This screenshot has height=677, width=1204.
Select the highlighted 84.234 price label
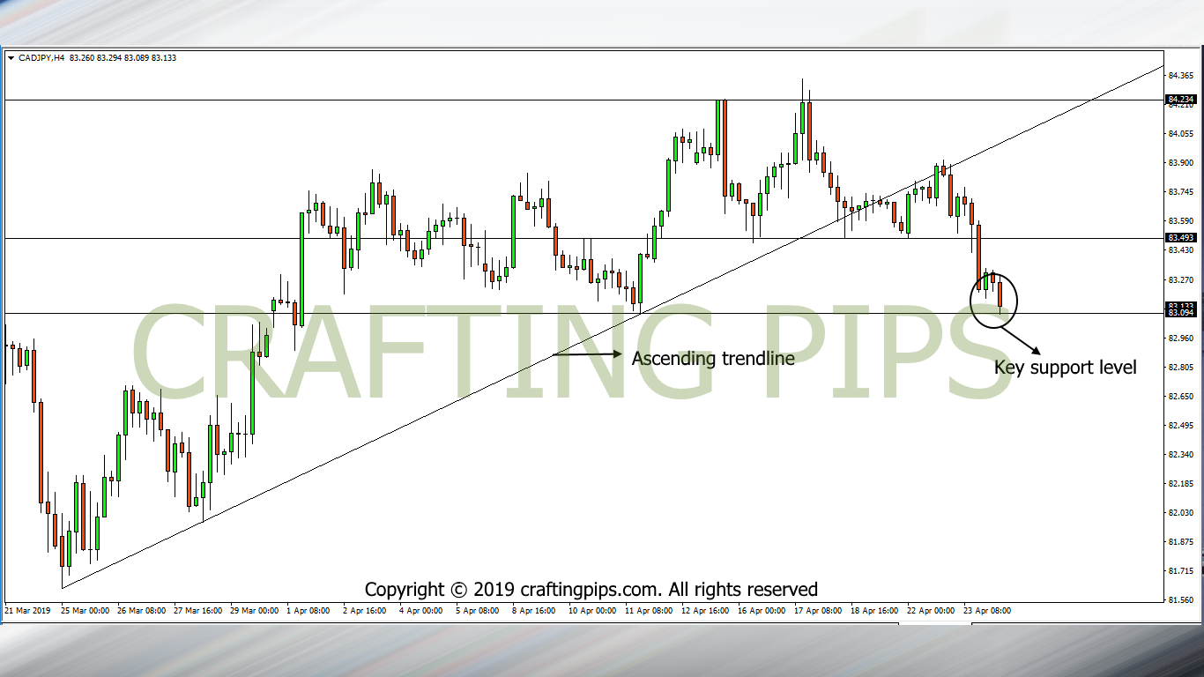1180,100
